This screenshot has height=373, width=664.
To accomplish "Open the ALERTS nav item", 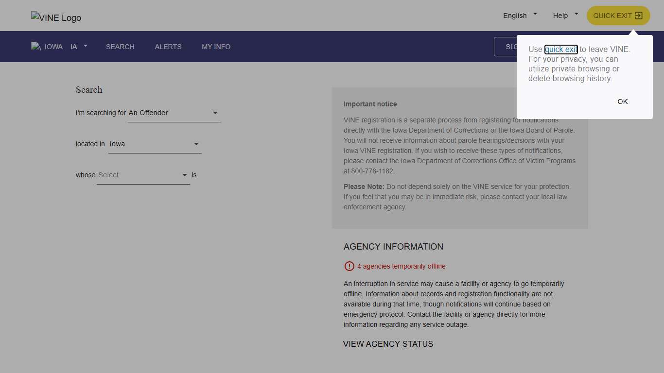I will 168,47.
